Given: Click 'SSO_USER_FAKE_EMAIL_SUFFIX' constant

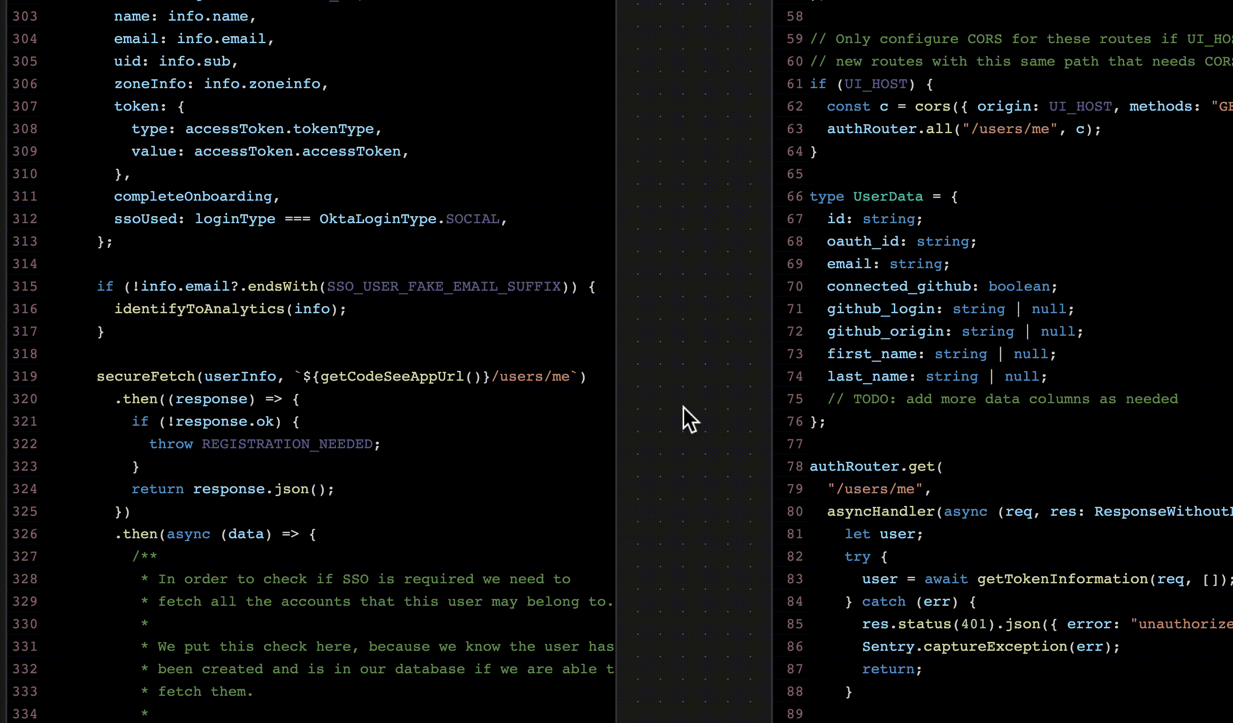Looking at the screenshot, I should click(x=444, y=286).
